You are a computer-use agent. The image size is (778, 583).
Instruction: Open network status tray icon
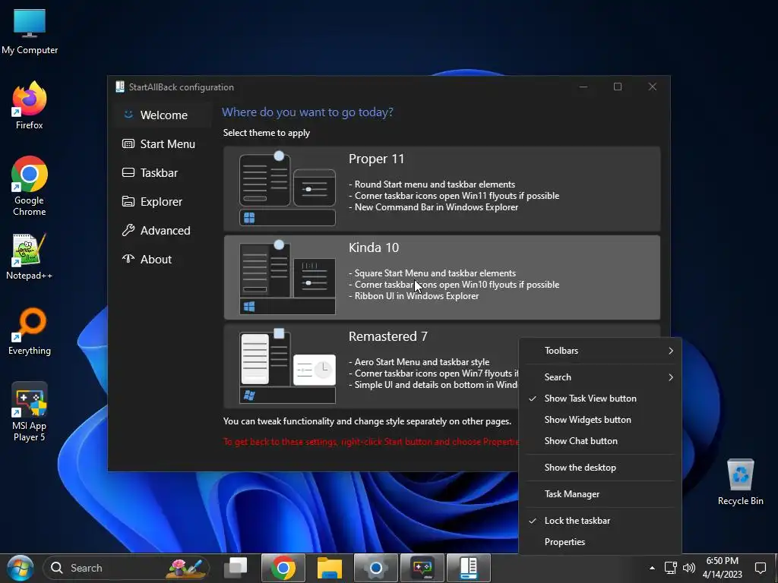point(670,568)
